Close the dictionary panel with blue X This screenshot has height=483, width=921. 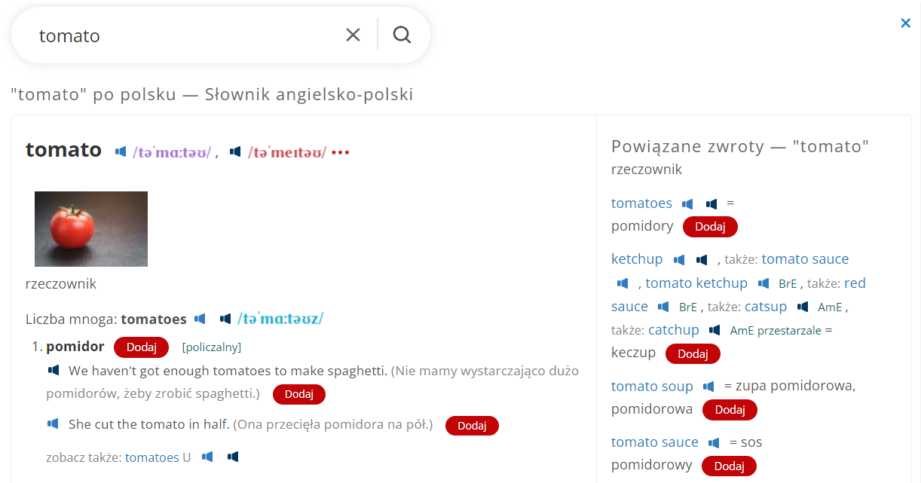[x=906, y=23]
